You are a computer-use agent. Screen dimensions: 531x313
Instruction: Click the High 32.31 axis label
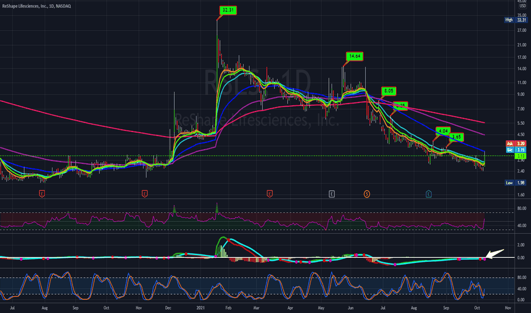tap(516, 20)
